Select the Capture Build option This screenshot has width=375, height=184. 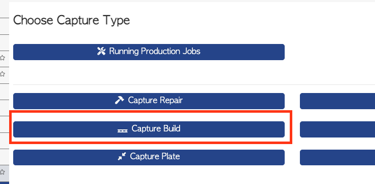tap(149, 129)
